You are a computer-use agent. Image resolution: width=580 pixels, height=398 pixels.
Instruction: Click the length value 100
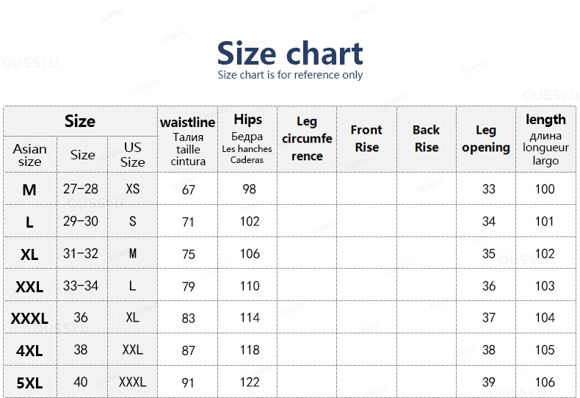(545, 189)
